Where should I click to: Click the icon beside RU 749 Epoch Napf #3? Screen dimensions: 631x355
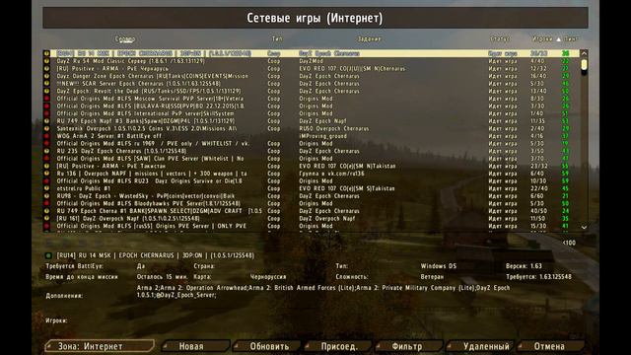[x=46, y=121]
